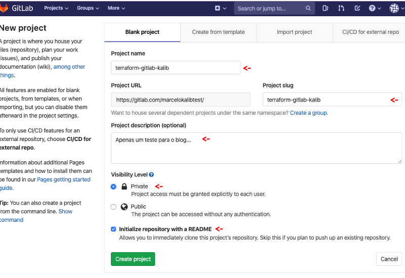The width and height of the screenshot is (405, 278).
Task: Open the new item plus icon
Action: pos(218,8)
